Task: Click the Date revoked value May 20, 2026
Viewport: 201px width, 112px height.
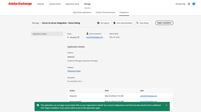Action: [114, 37]
